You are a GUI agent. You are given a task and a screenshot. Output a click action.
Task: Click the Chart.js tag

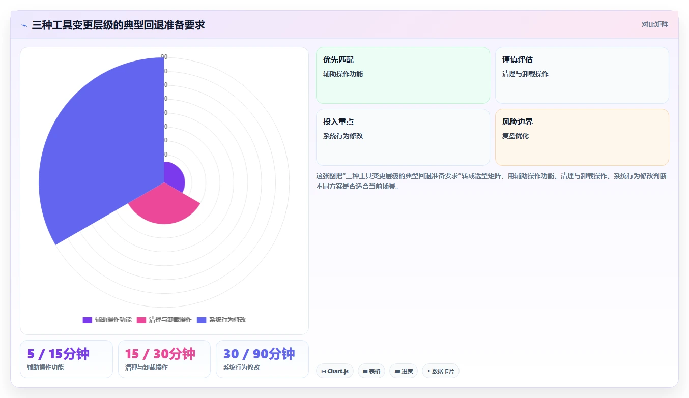point(335,371)
